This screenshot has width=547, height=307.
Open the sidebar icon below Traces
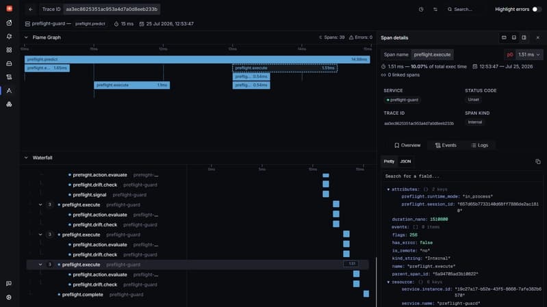pyautogui.click(x=10, y=104)
